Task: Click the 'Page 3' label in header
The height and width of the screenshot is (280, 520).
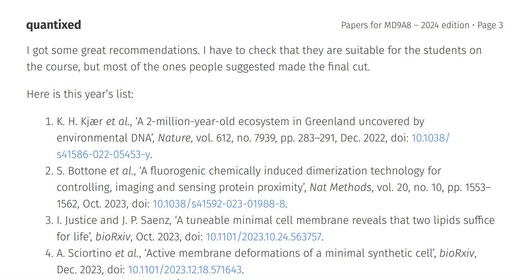Action: click(x=490, y=25)
